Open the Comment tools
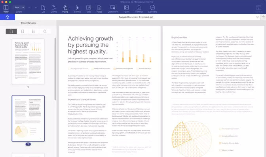This screenshot has width=266, height=157. pos(113,9)
